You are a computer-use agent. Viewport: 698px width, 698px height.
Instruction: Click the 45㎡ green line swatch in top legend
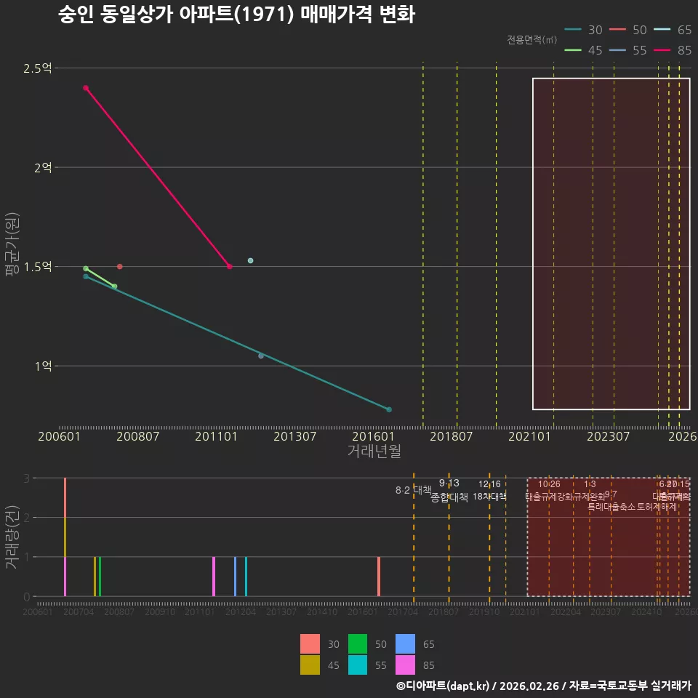573,50
